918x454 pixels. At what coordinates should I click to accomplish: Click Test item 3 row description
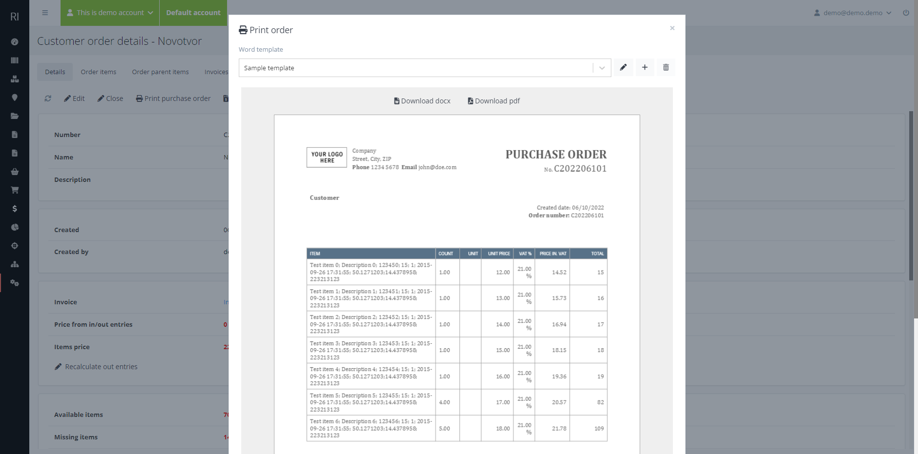coord(371,350)
